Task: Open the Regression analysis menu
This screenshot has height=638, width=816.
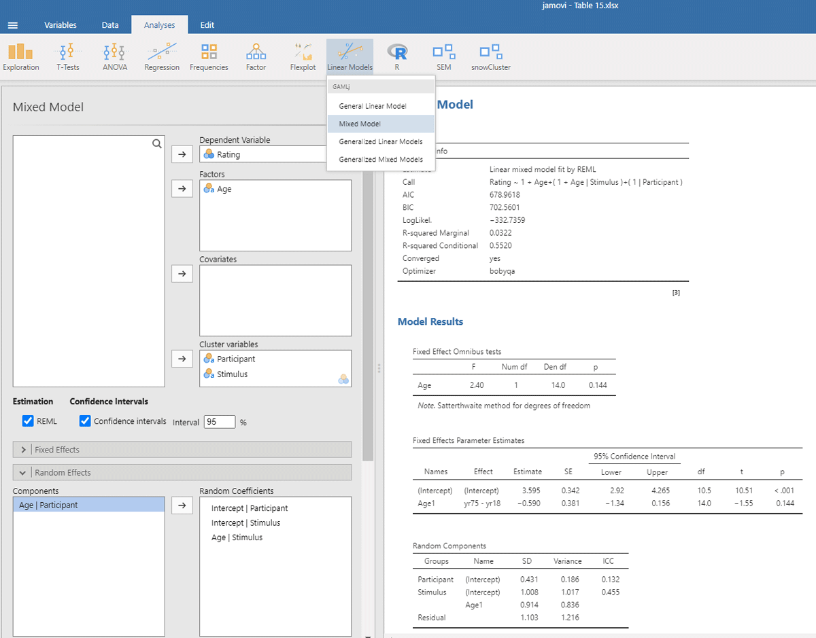Action: pyautogui.click(x=162, y=57)
